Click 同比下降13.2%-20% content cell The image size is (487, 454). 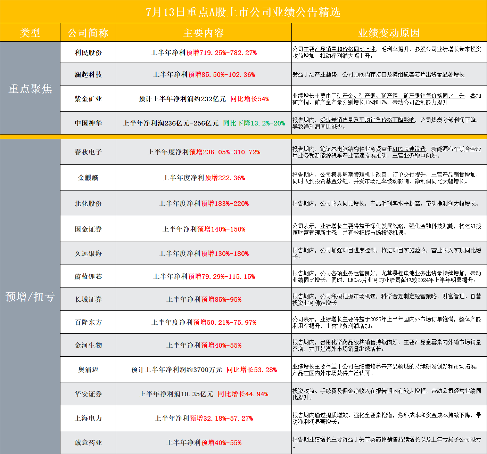point(204,123)
